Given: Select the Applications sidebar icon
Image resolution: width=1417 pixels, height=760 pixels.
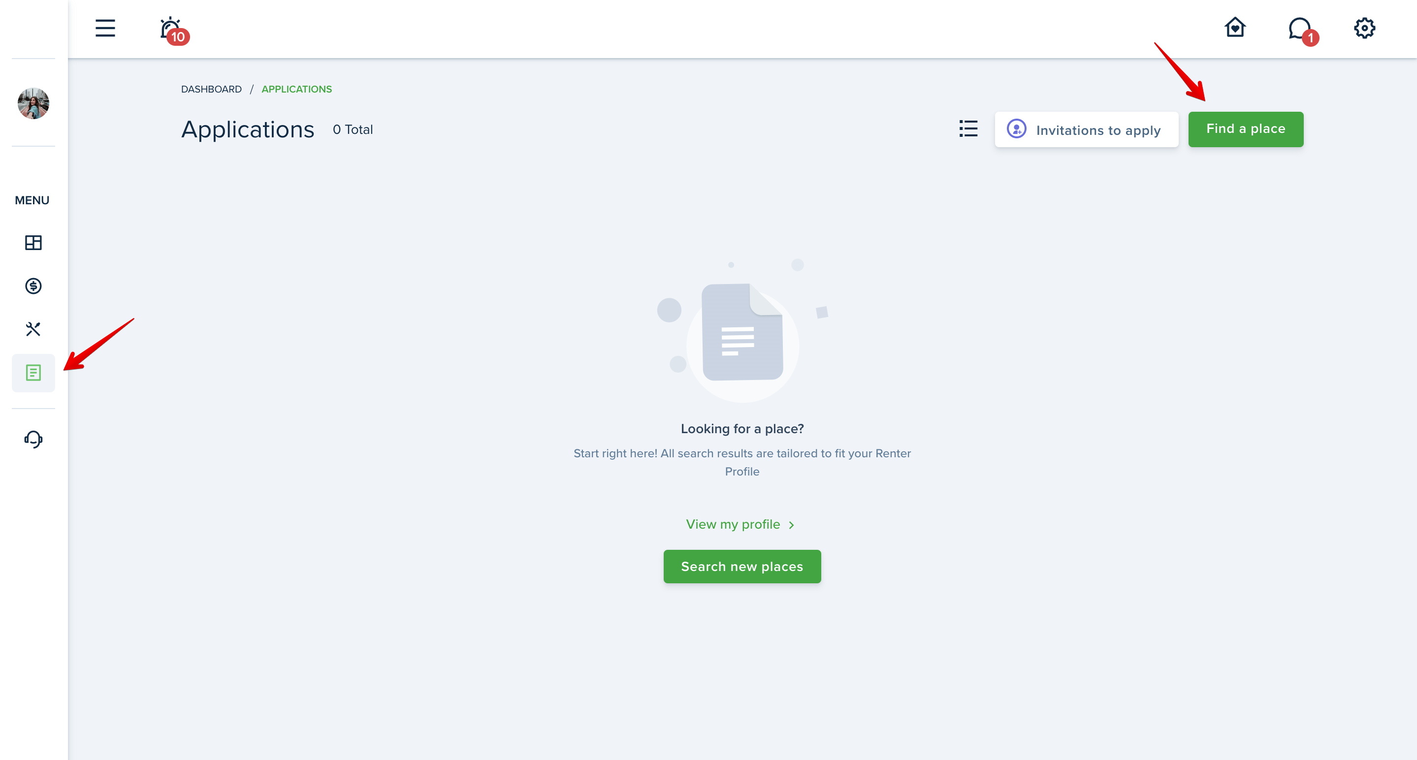Looking at the screenshot, I should tap(33, 373).
